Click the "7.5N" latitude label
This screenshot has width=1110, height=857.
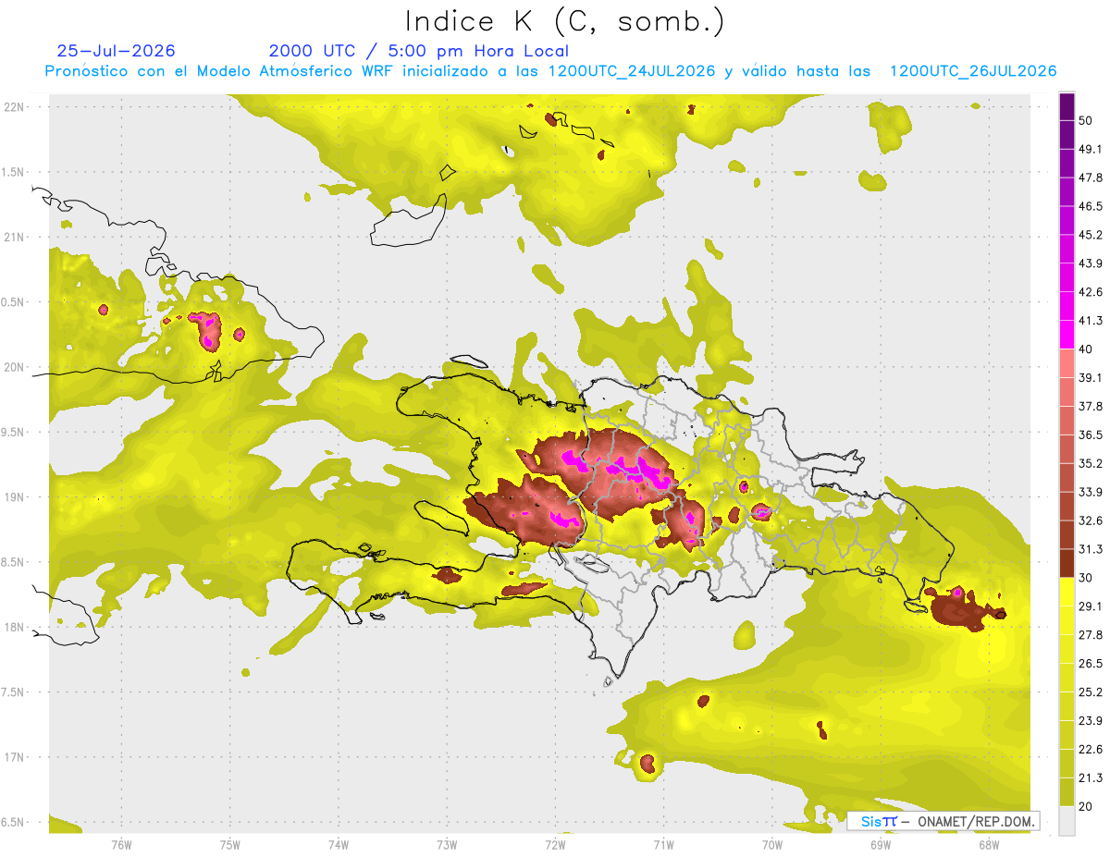(x=12, y=692)
